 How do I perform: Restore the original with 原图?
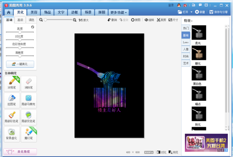pos(136,20)
